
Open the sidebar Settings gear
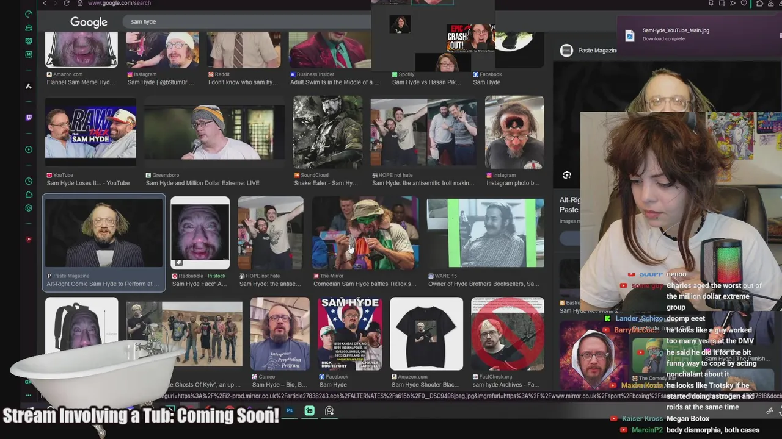click(x=29, y=208)
